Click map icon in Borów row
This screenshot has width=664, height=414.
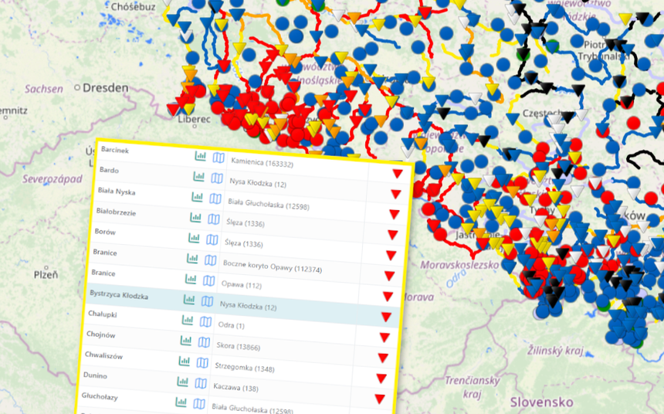212,239
